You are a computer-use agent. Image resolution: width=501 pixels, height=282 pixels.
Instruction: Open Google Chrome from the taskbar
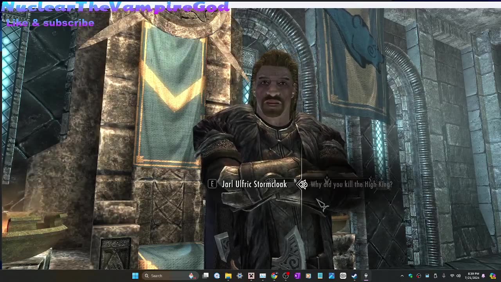(274, 276)
